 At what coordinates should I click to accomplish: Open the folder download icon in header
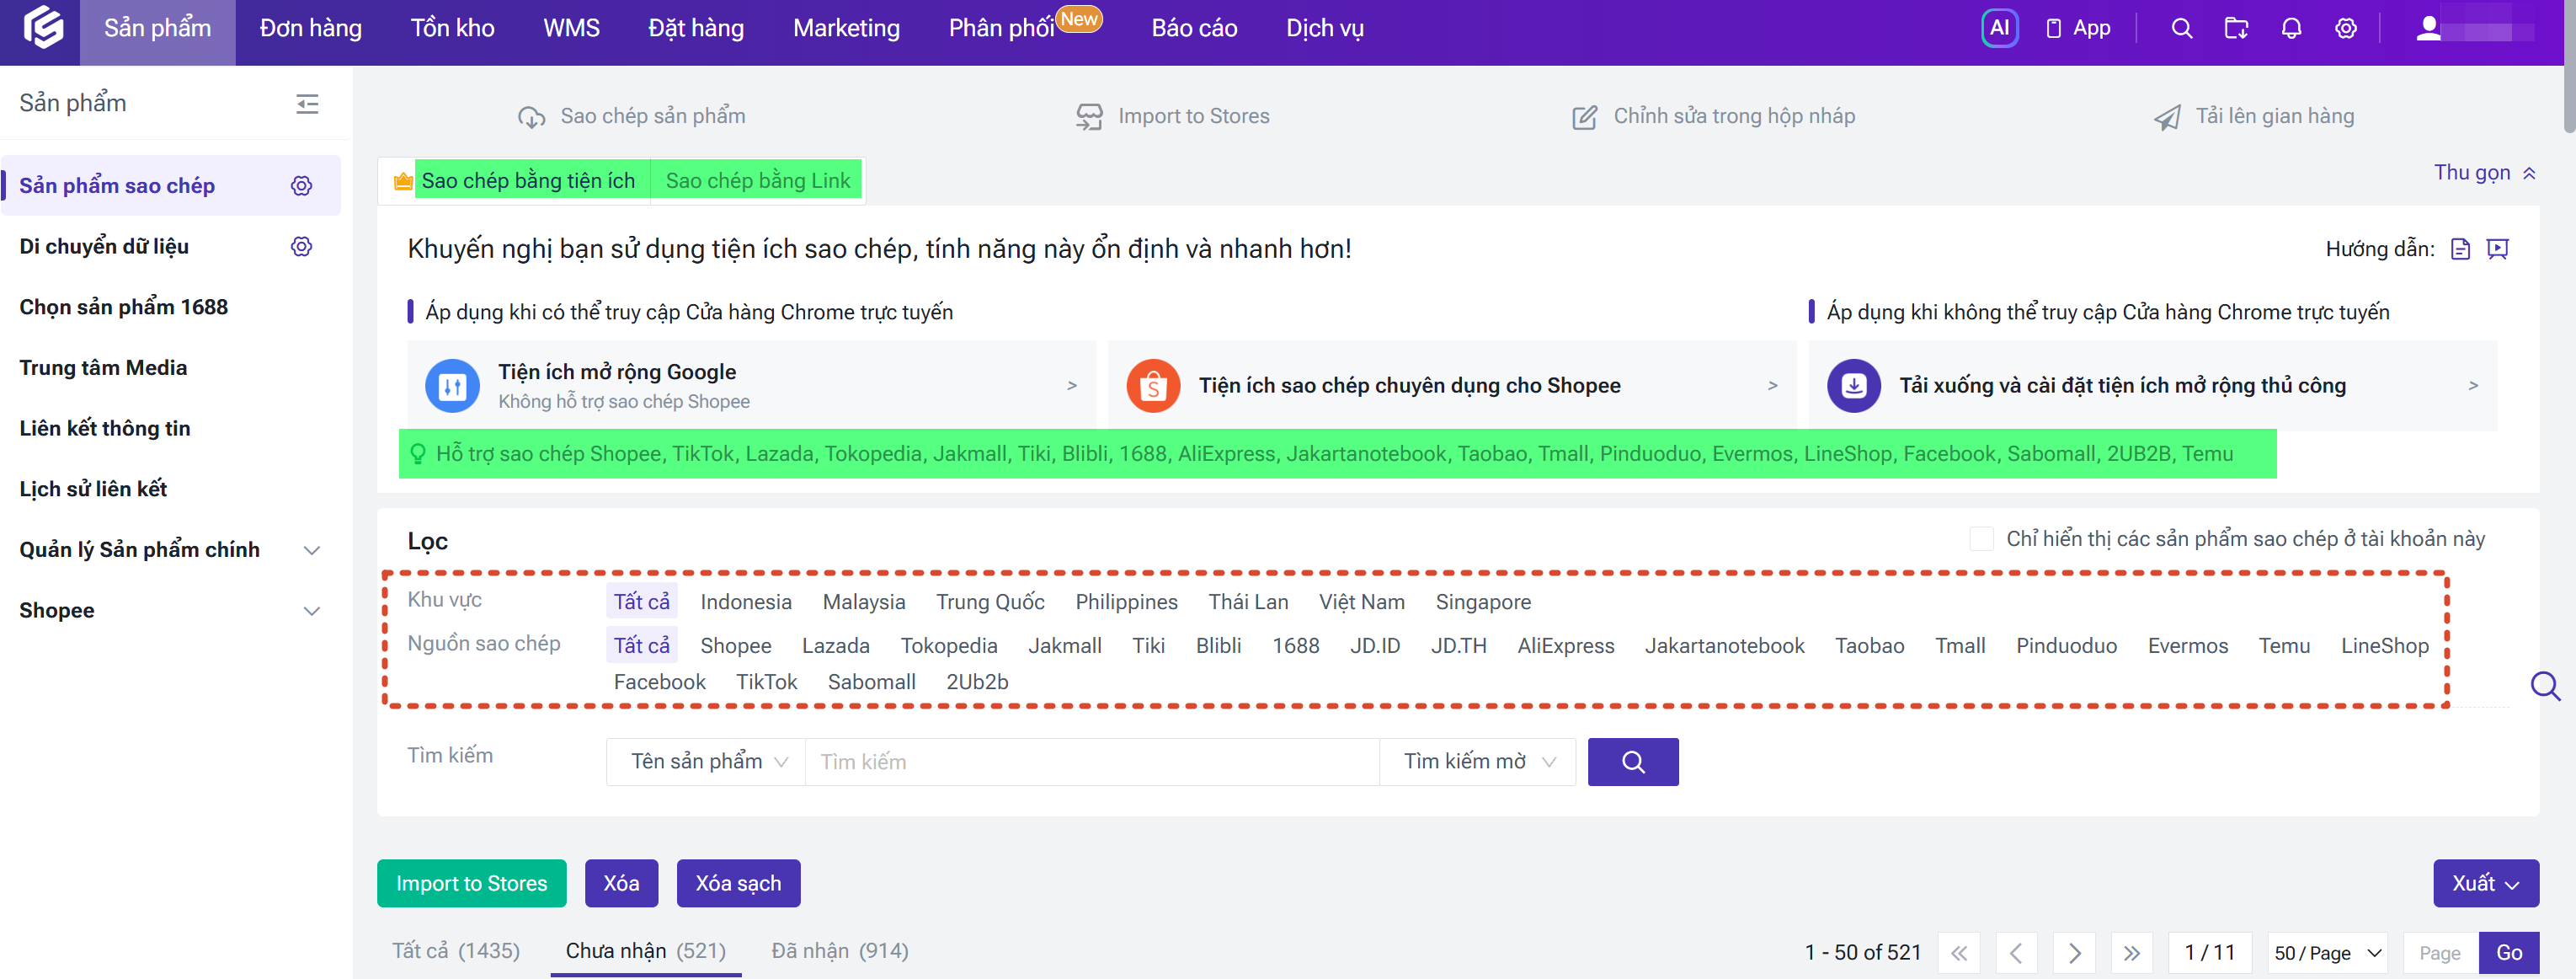point(2236,28)
